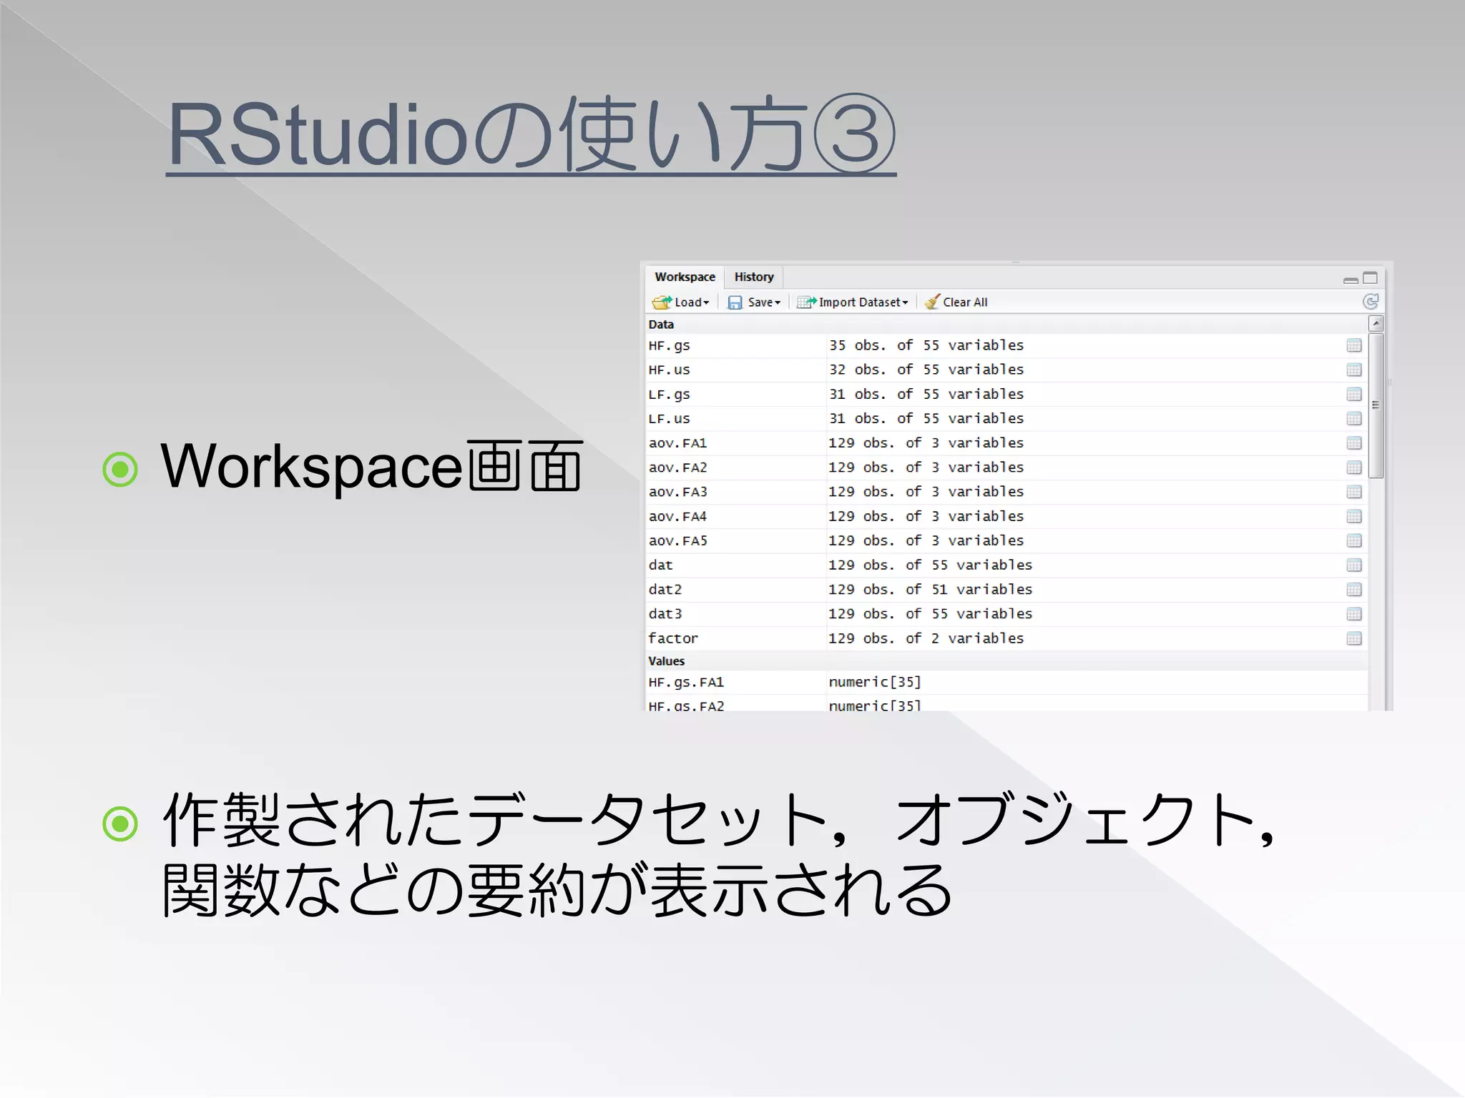Click '35 obs. of 55 variables' summary

pos(926,345)
